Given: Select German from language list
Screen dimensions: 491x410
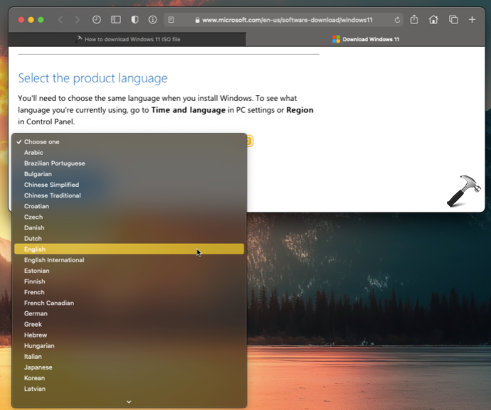Looking at the screenshot, I should [x=129, y=313].
